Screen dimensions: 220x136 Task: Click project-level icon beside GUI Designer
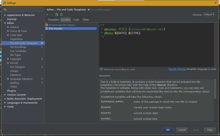click(x=42, y=67)
